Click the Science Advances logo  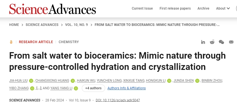click(53, 9)
